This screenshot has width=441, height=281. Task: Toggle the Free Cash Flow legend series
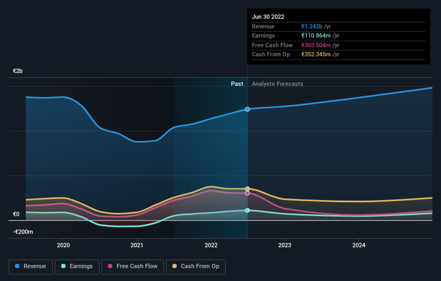pos(133,267)
